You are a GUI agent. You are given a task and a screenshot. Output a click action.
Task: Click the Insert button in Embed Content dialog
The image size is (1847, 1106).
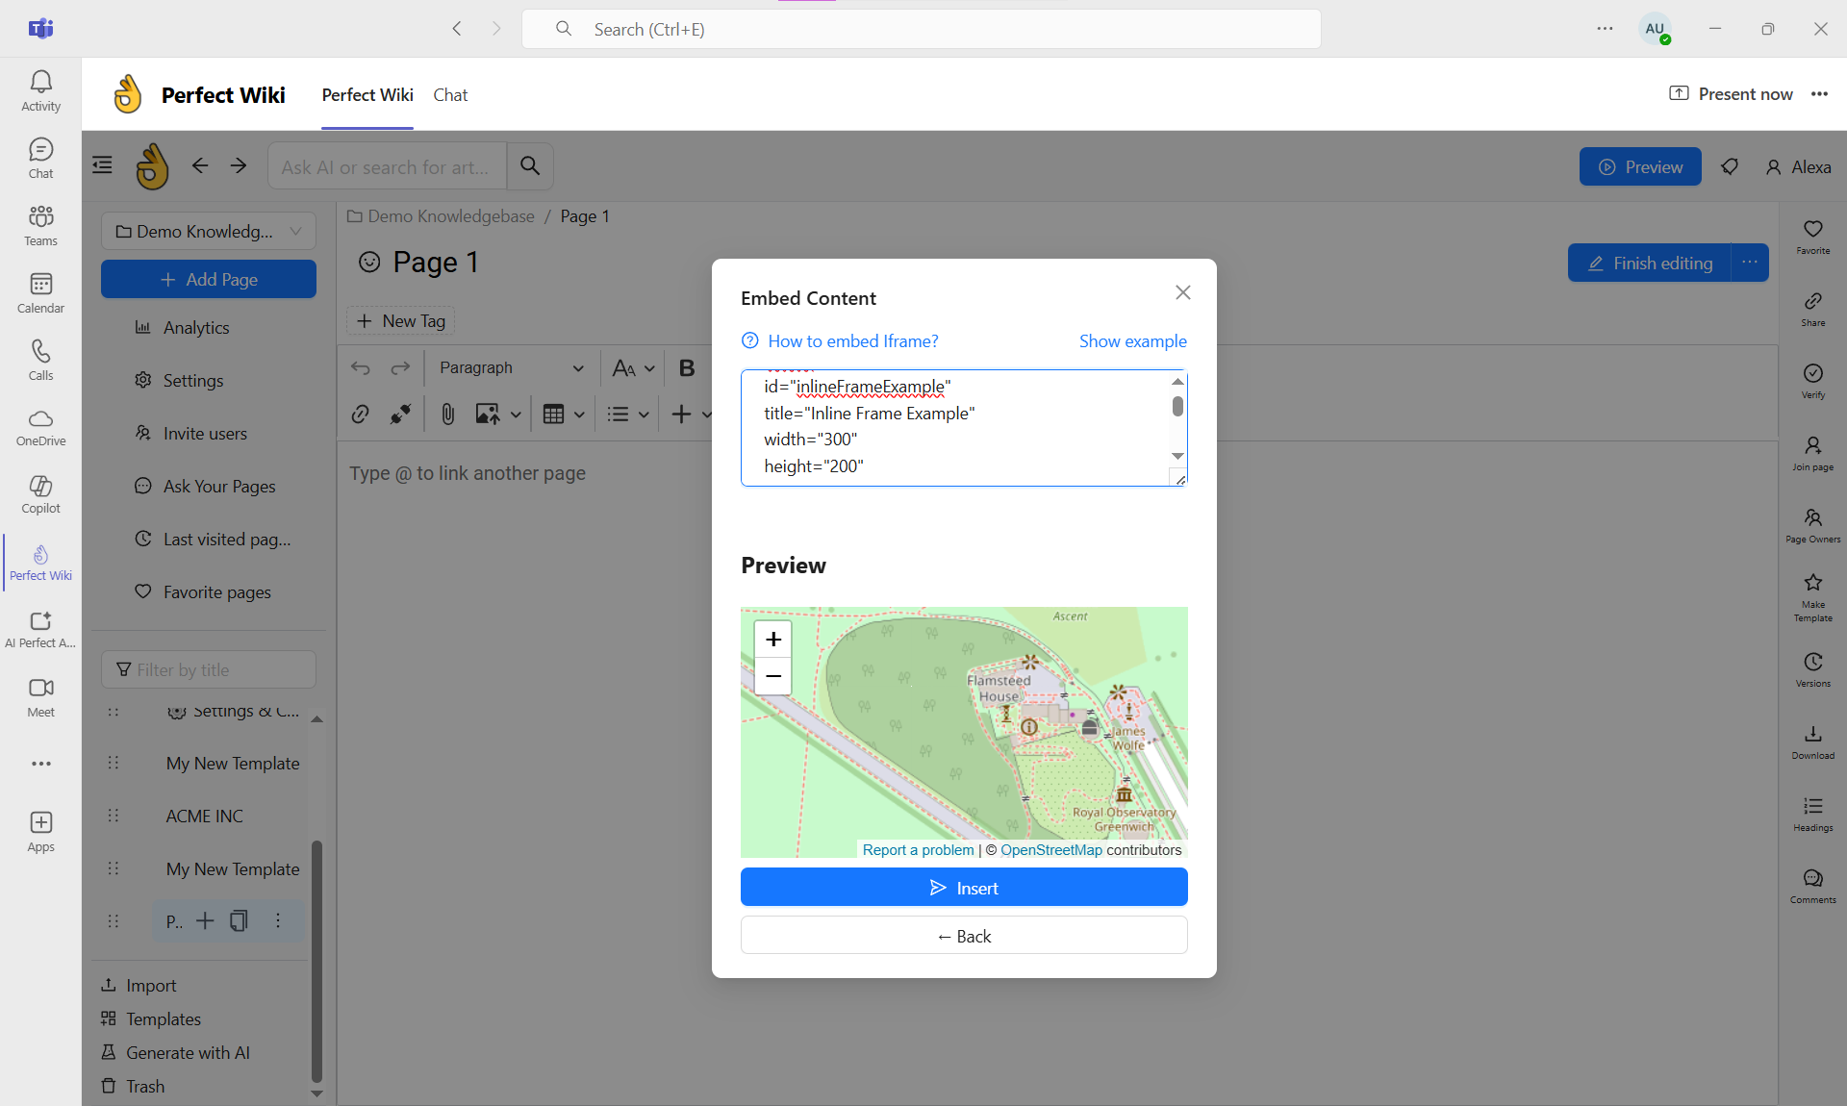[964, 887]
